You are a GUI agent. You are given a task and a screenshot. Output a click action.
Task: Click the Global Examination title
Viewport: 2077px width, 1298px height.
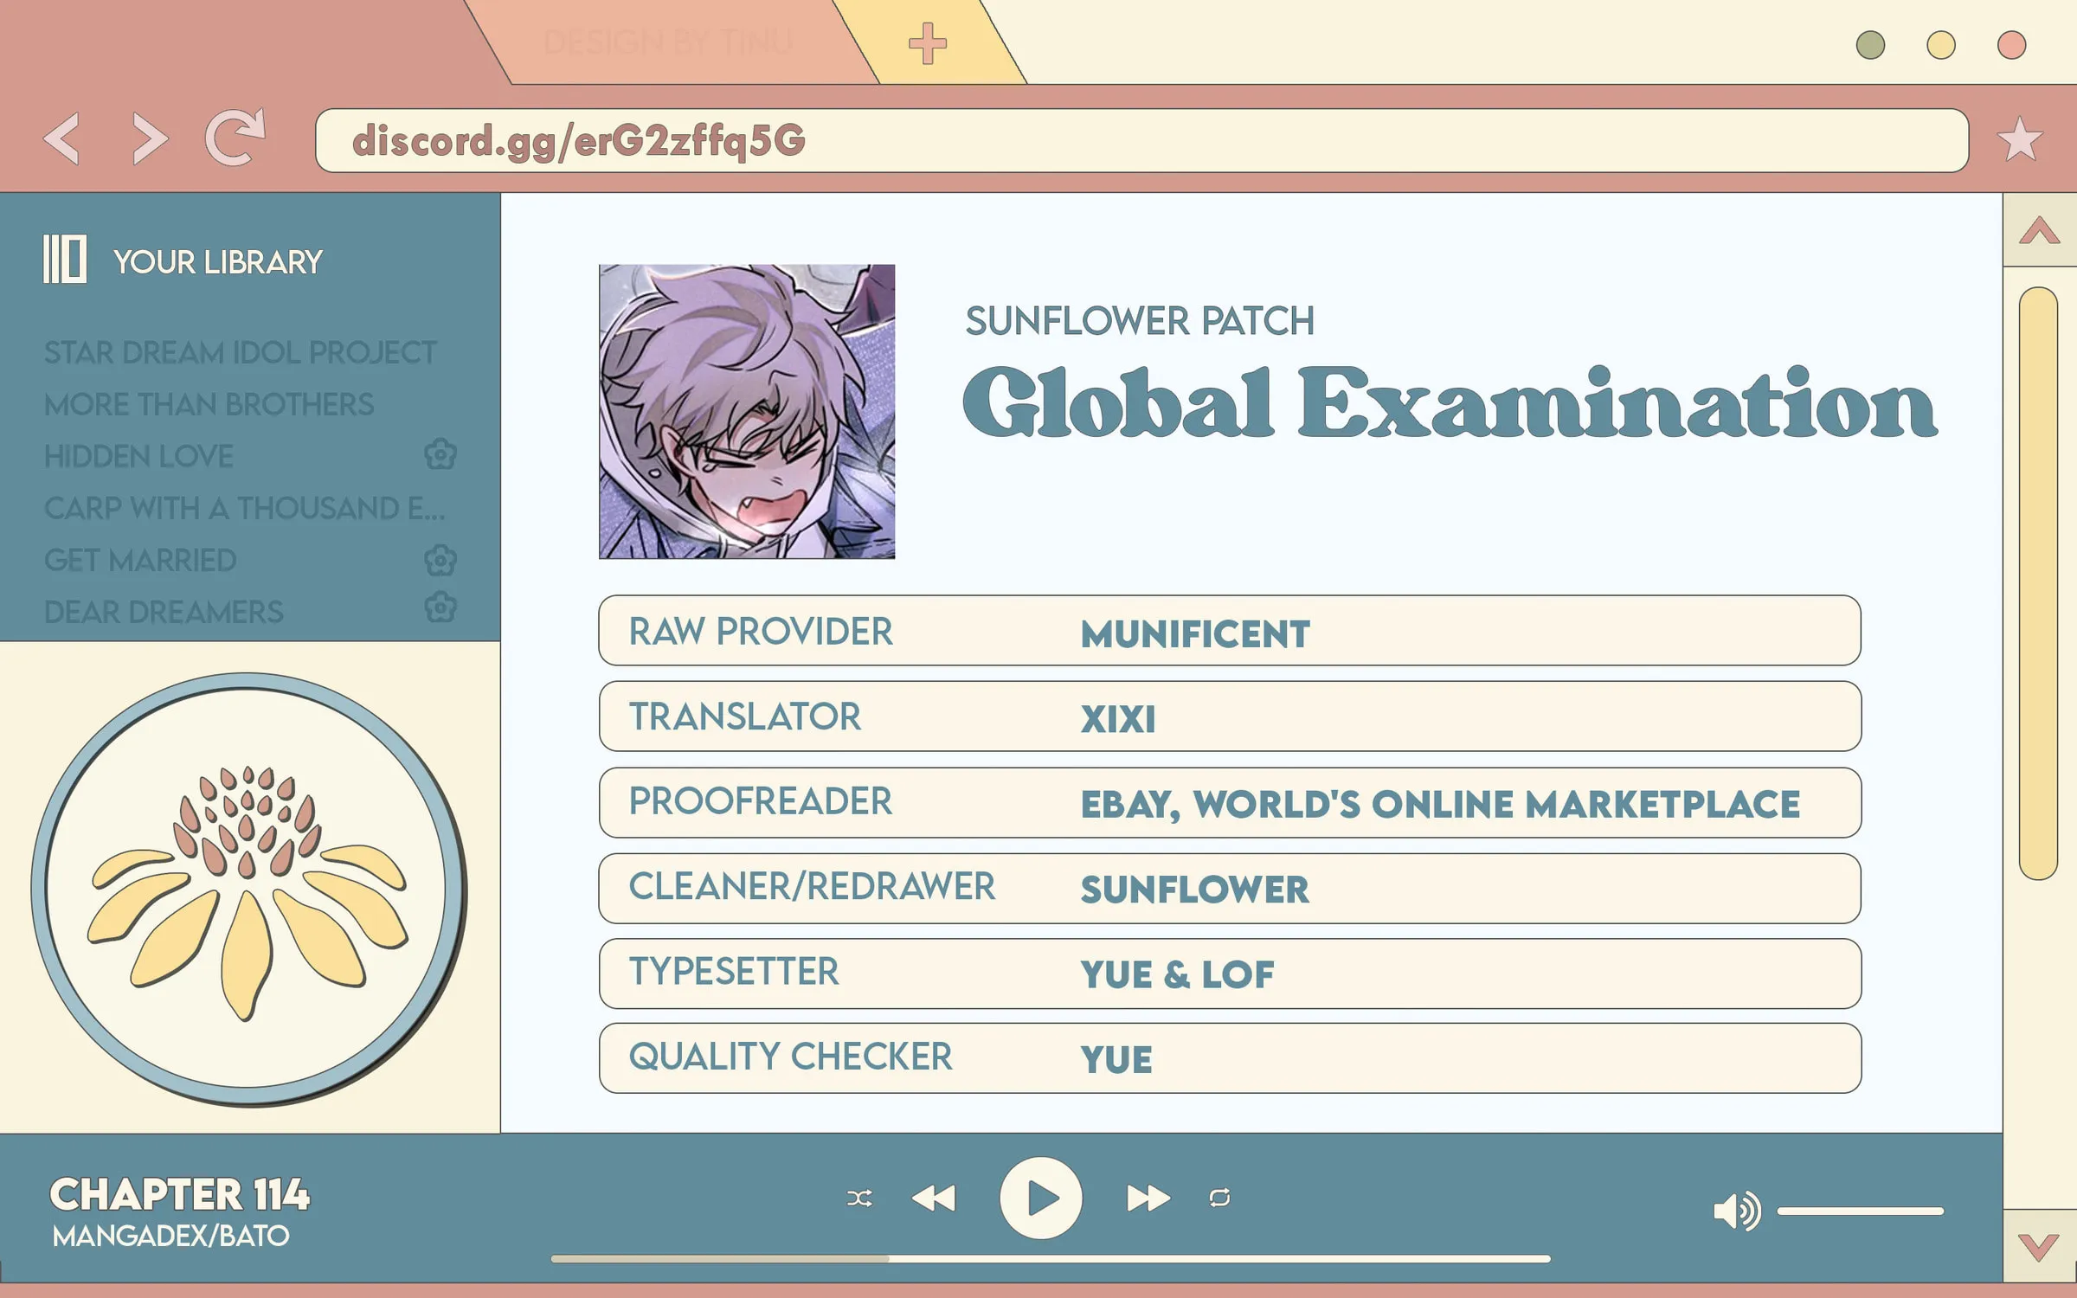tap(1450, 403)
